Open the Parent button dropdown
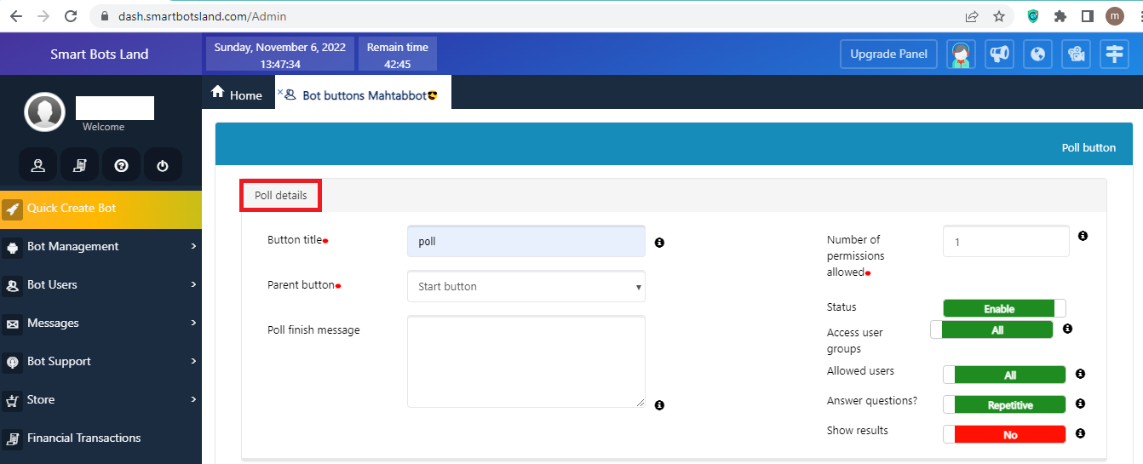The height and width of the screenshot is (464, 1143). (526, 287)
